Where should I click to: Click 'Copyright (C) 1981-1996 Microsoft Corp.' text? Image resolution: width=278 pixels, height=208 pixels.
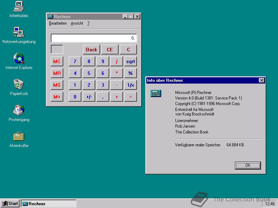click(x=207, y=104)
